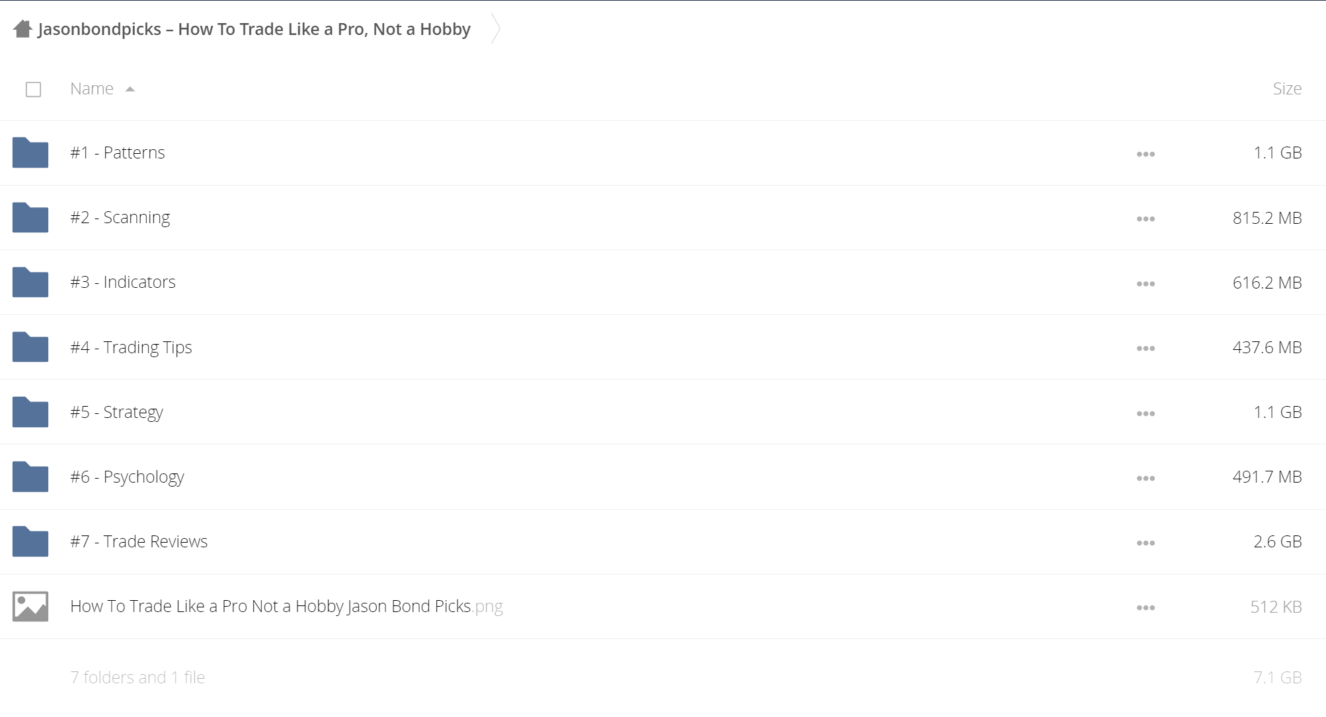Open the #2 - Scanning folder name
This screenshot has height=717, width=1326.
coord(120,217)
